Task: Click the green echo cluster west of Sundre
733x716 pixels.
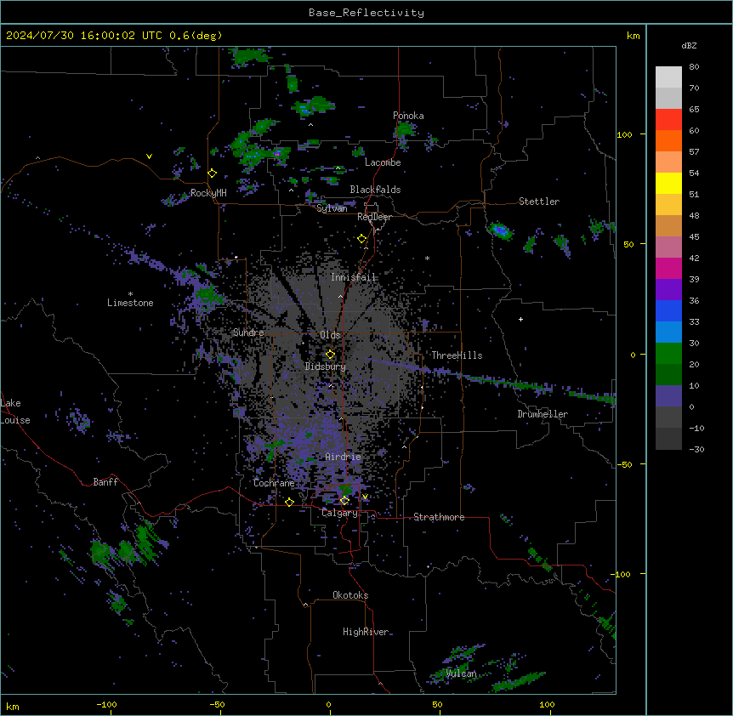Action: pos(206,295)
